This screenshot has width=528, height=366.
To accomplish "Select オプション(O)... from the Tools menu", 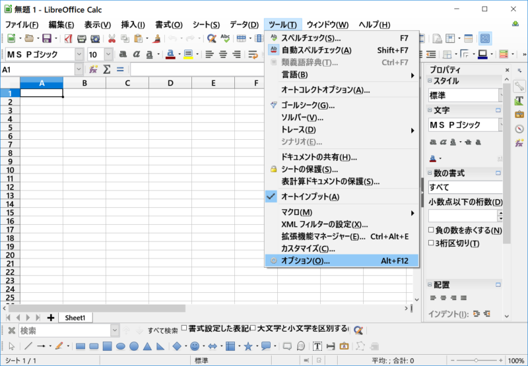I will coord(305,261).
